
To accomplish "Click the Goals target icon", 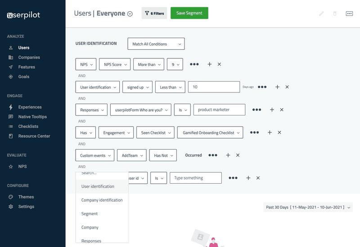I will pos(10,77).
